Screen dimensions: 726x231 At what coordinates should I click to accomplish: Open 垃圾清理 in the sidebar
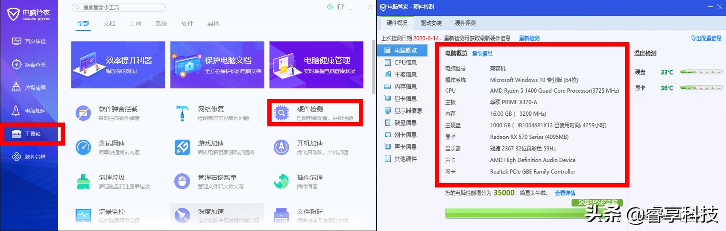(x=29, y=88)
